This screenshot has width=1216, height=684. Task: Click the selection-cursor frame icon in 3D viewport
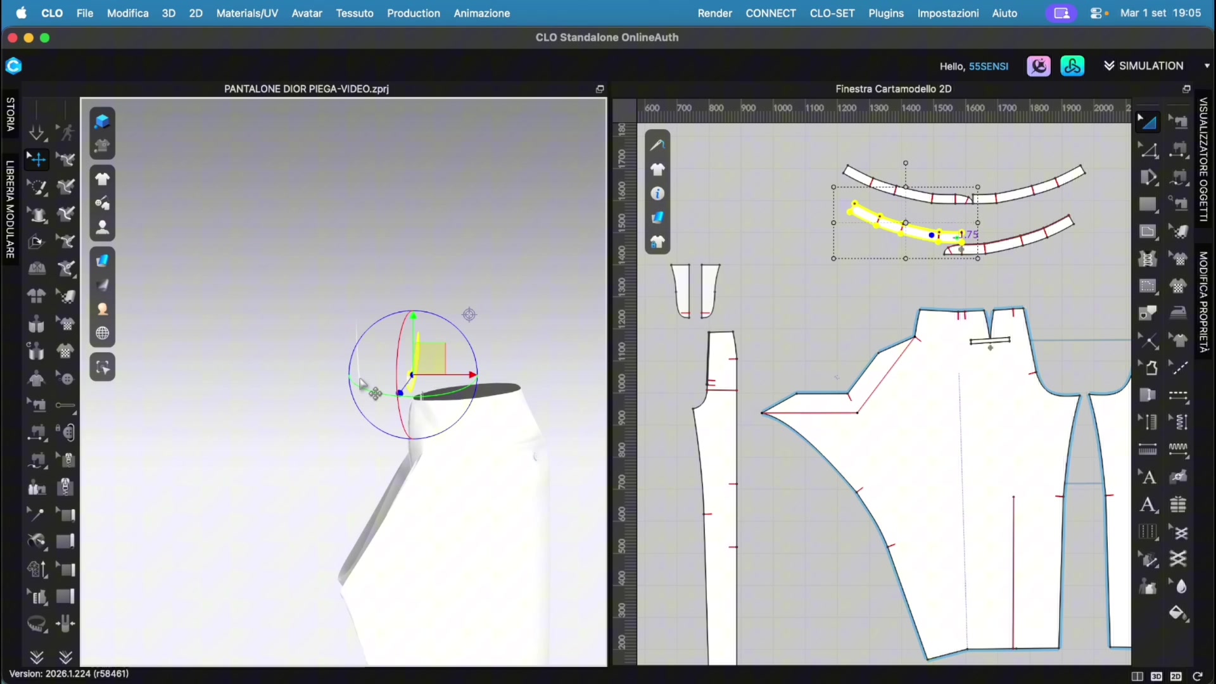102,367
